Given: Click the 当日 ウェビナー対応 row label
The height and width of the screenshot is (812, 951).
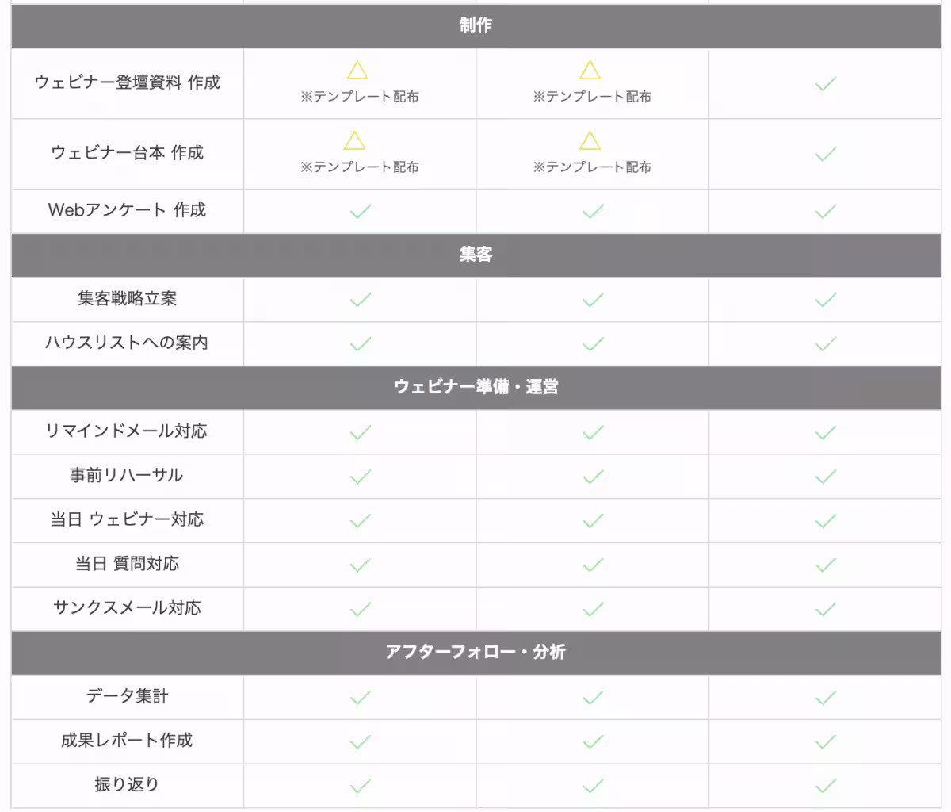Looking at the screenshot, I should 127,520.
